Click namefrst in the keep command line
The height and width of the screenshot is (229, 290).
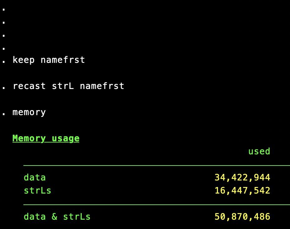[x=63, y=60]
